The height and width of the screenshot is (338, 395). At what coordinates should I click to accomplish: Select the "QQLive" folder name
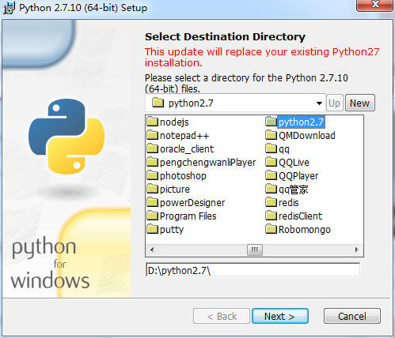coord(294,163)
